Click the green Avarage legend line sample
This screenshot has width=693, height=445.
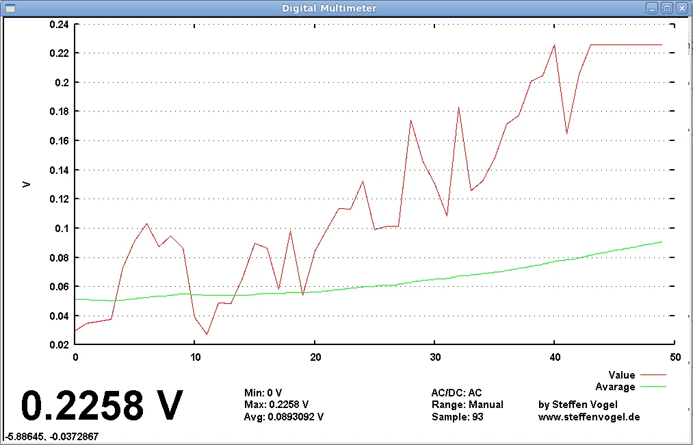pyautogui.click(x=653, y=387)
